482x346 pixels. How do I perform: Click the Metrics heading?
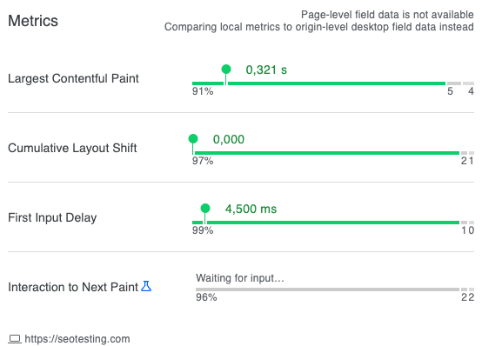pyautogui.click(x=33, y=21)
